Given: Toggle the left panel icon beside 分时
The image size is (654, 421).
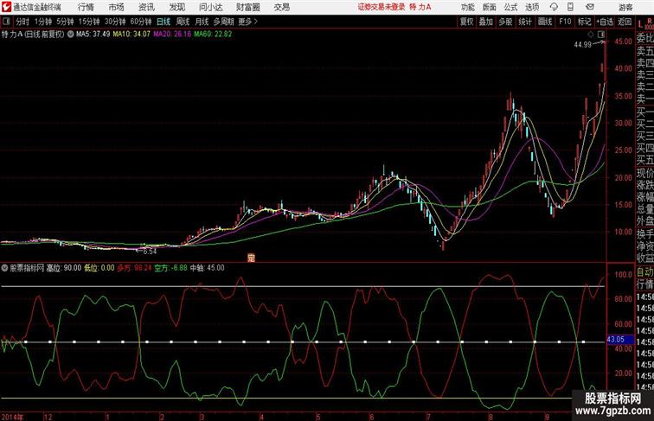Looking at the screenshot, I should click(x=6, y=22).
